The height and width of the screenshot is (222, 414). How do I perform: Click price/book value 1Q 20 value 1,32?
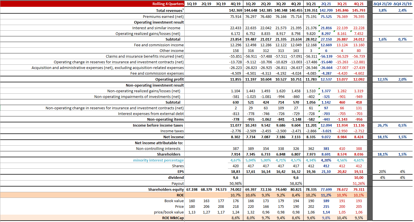[251, 212]
